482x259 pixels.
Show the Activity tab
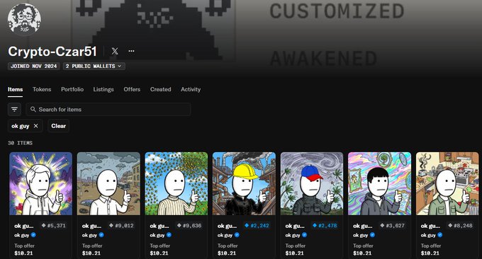[191, 89]
